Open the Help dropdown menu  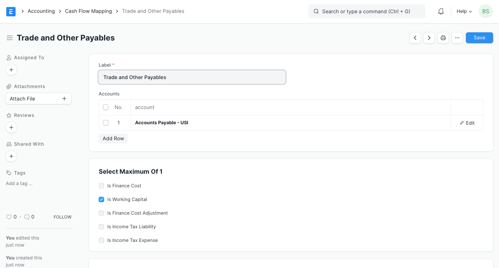click(x=464, y=11)
